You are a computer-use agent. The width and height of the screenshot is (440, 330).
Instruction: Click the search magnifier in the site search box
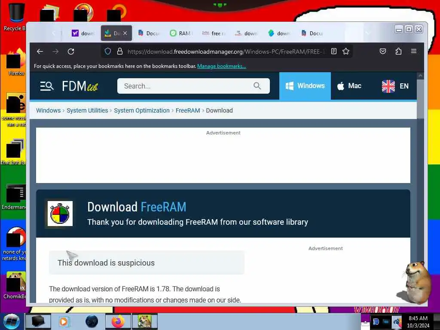[x=257, y=86]
